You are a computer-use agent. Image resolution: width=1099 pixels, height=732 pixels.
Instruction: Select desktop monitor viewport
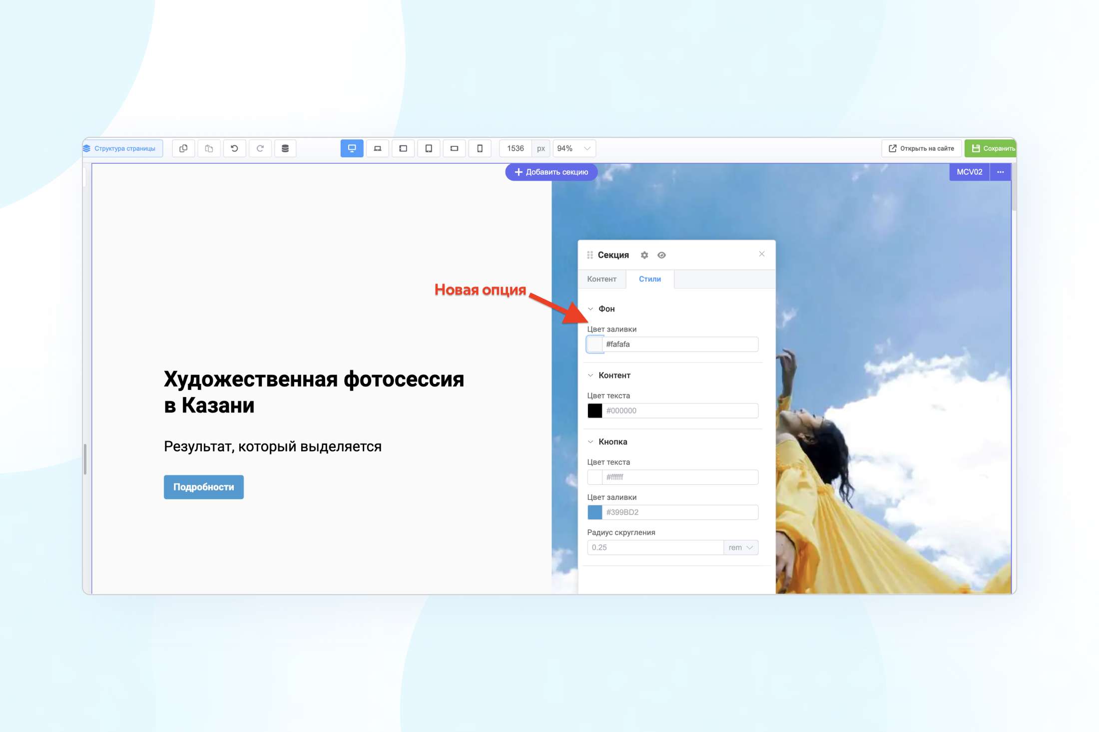[352, 148]
